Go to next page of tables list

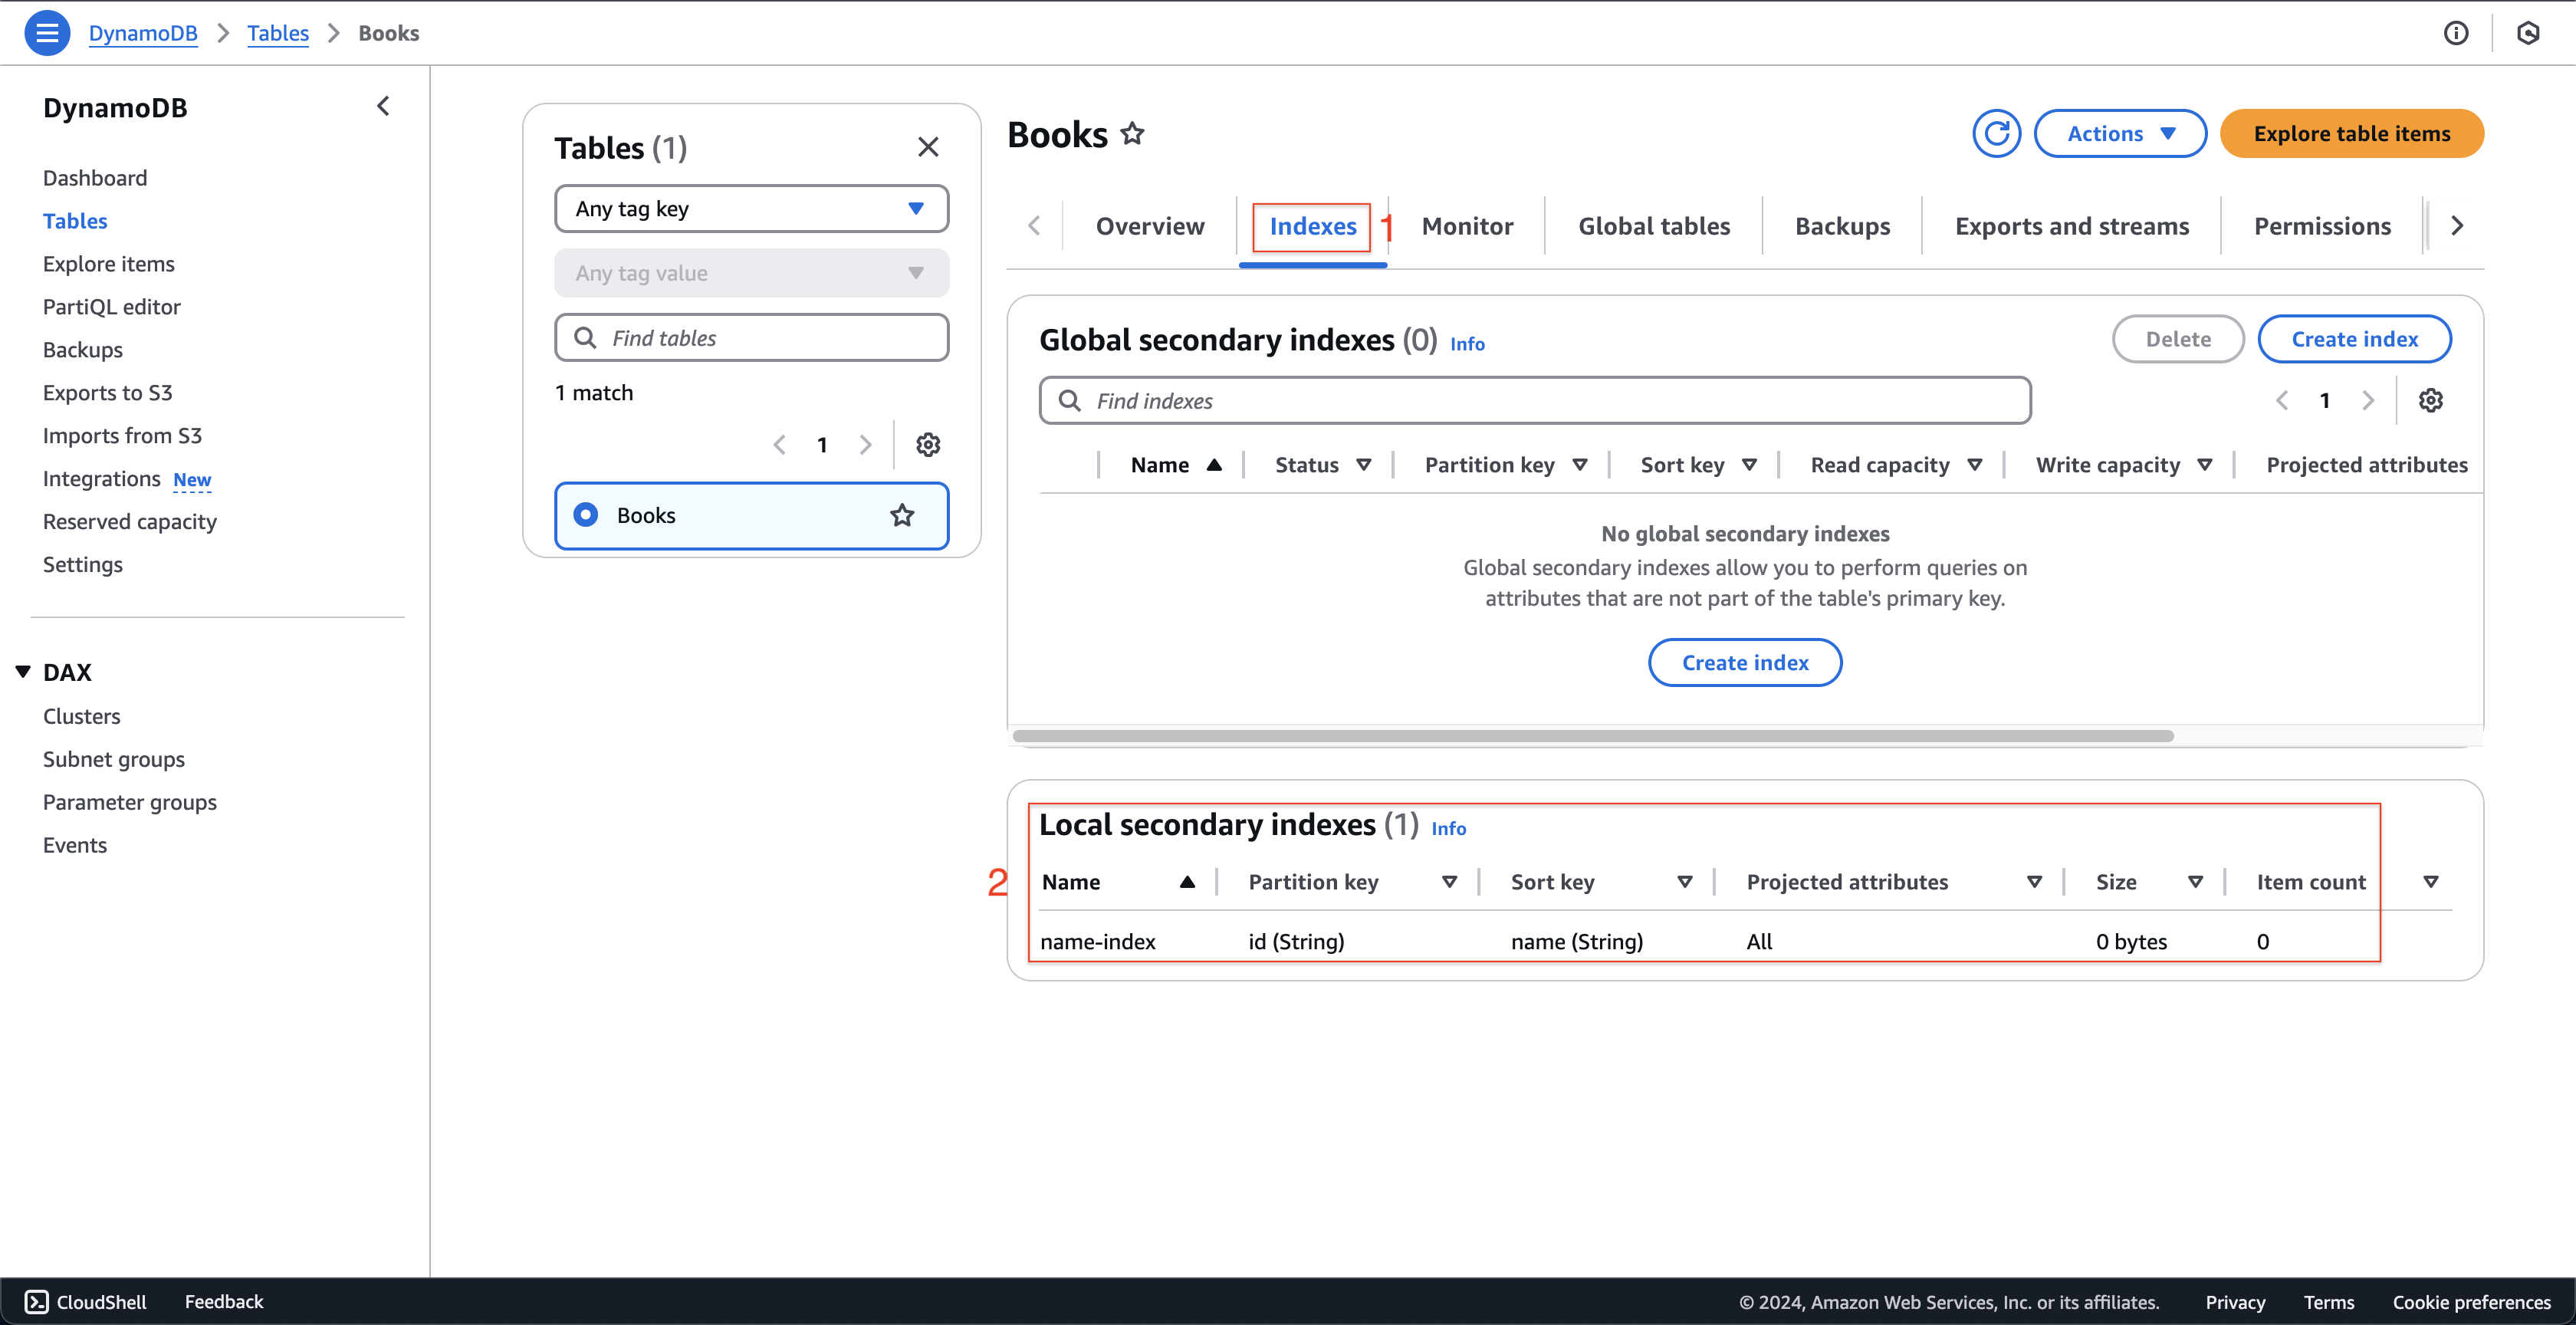point(865,444)
